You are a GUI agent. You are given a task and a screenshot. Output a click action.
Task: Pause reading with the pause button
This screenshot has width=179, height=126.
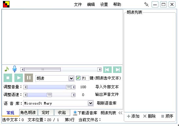(29, 78)
